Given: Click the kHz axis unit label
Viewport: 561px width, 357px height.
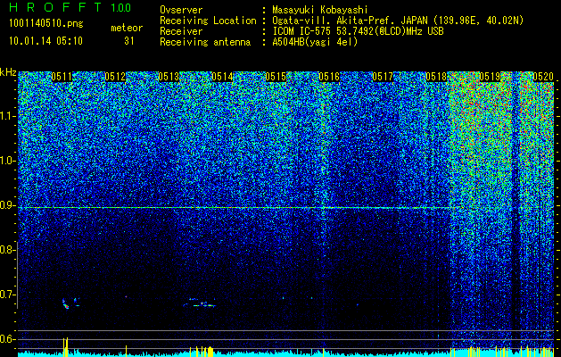Looking at the screenshot, I should click(8, 72).
